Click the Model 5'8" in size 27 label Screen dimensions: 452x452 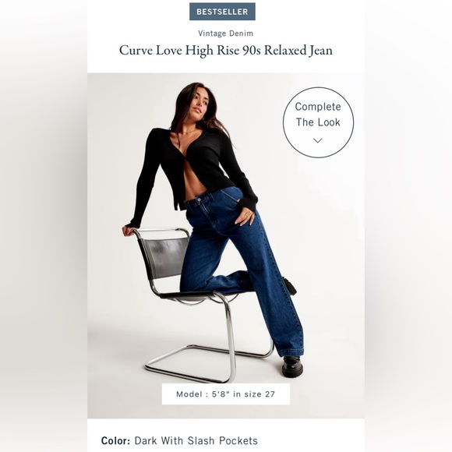[x=226, y=394]
